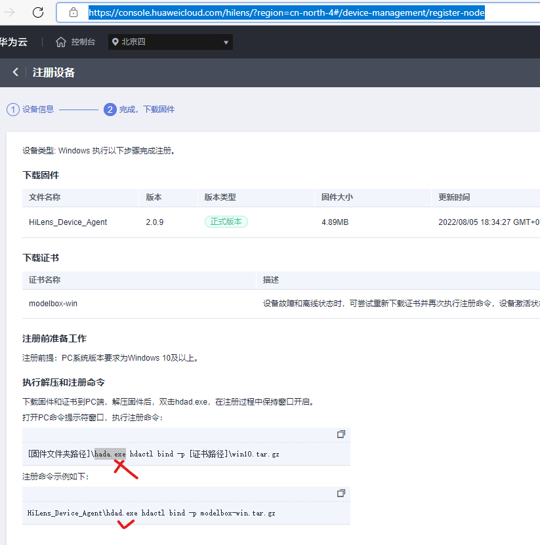The image size is (540, 545).
Task: Click HiLens_Device_Agent file name cell
Action: pos(68,222)
